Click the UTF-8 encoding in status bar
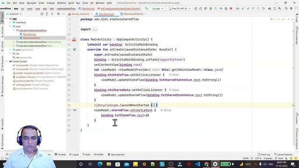This screenshot has height=168, width=299. tap(258, 159)
